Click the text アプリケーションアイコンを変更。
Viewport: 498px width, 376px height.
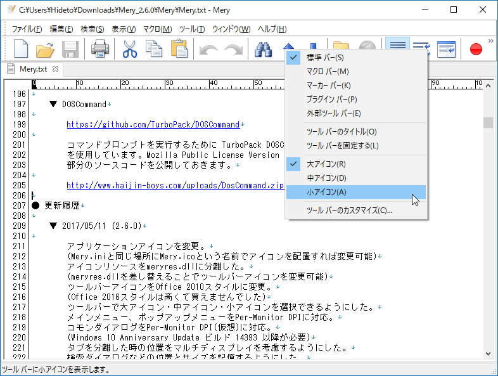137,246
